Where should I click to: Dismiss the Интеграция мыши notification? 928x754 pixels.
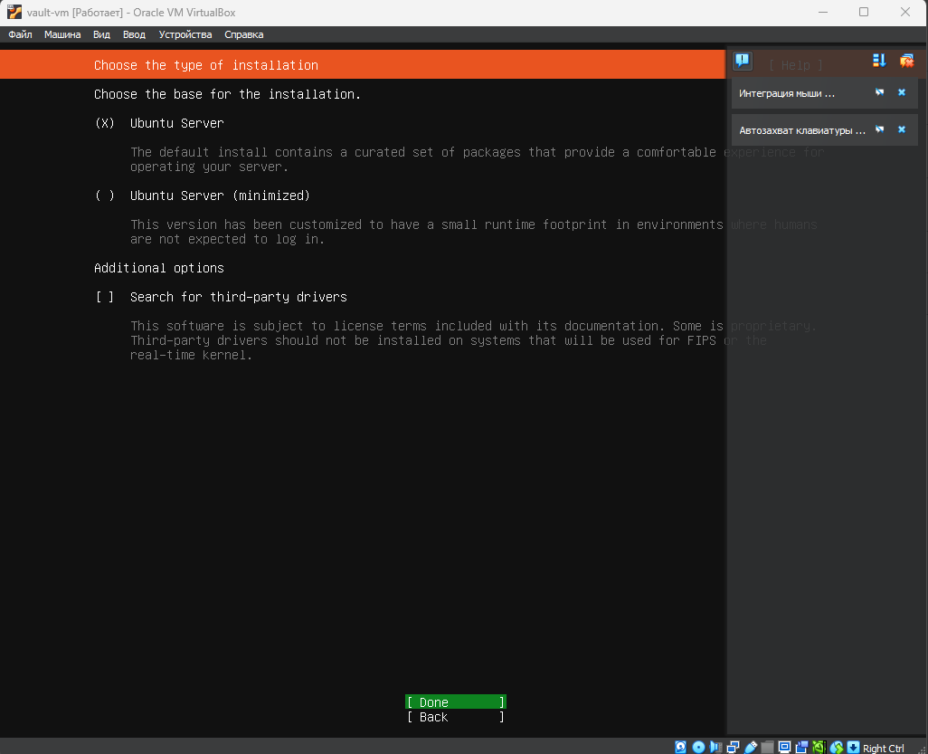click(902, 92)
